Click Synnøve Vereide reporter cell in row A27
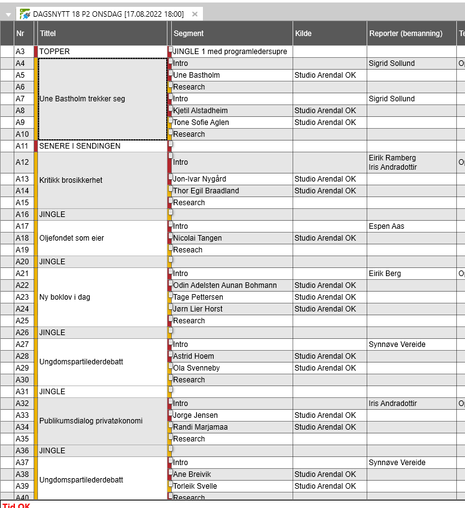 [412, 344]
